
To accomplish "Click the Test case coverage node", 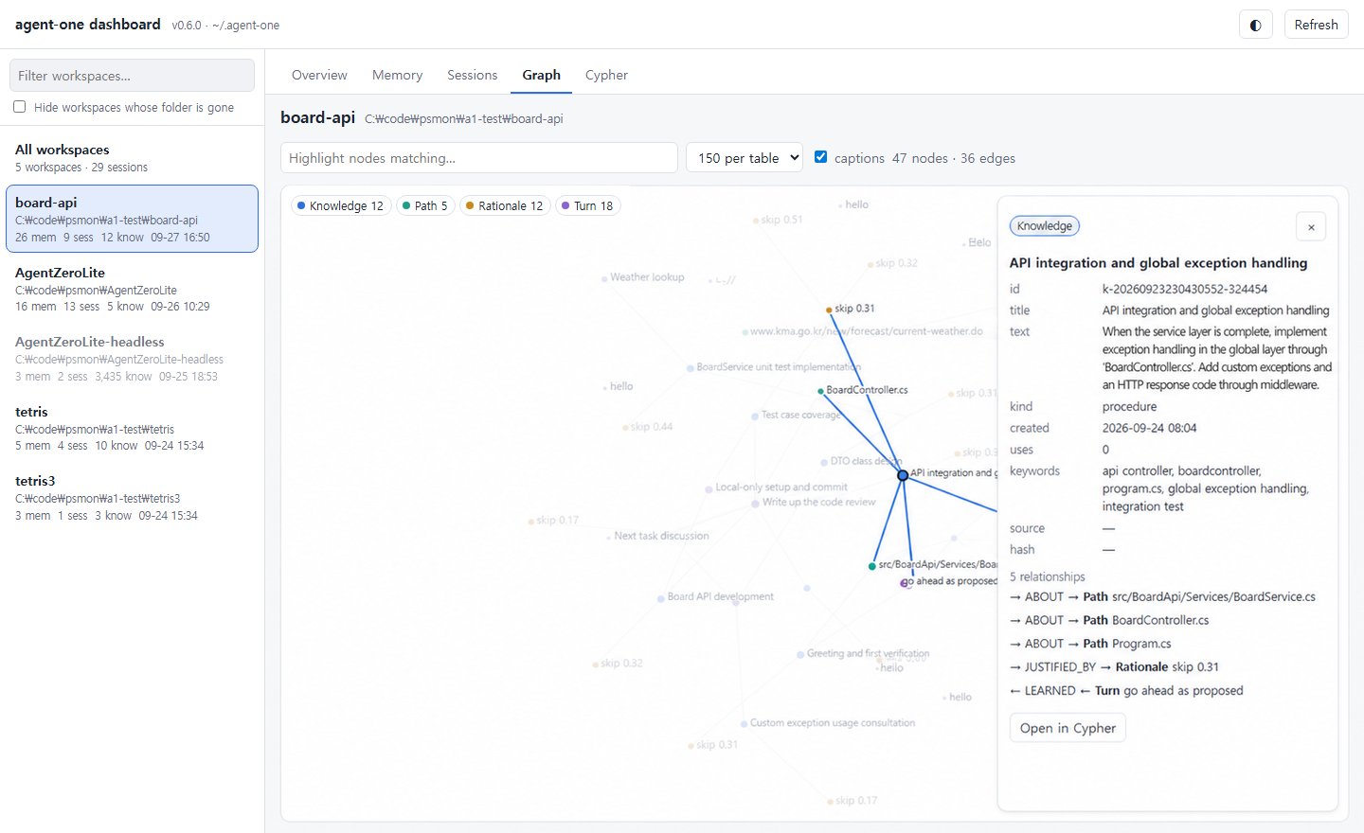I will [x=755, y=416].
